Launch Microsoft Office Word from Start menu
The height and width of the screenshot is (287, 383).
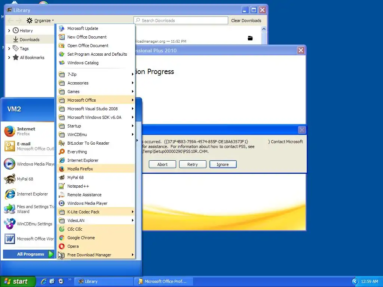click(x=29, y=239)
